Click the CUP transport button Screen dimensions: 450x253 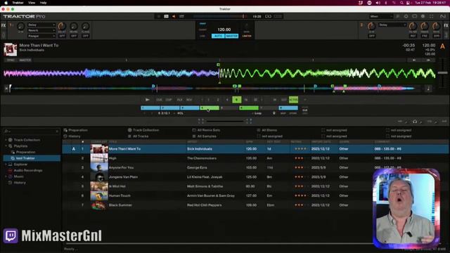pos(169,100)
